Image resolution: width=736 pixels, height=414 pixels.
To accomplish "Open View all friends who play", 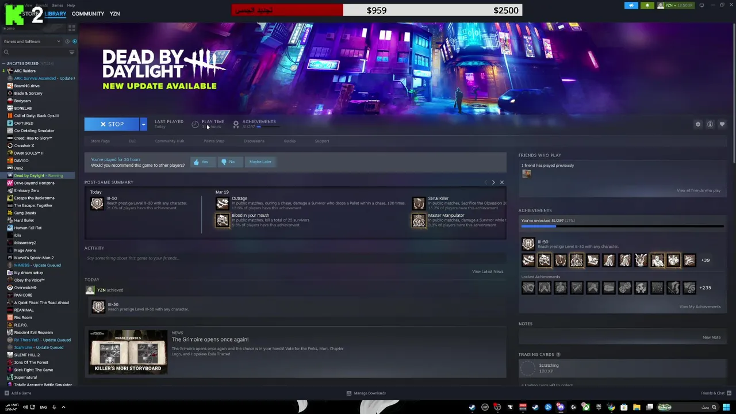I will pyautogui.click(x=699, y=190).
